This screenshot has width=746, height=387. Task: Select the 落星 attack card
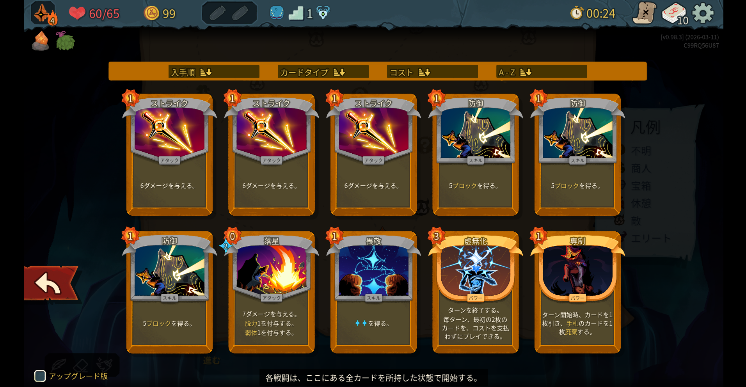[271, 292]
